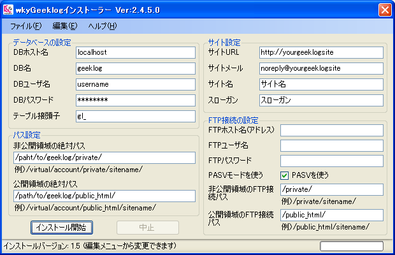395x255 pixels.
Task: Click the example text 例)/public_html/sitename/
Action: [x=325, y=227]
